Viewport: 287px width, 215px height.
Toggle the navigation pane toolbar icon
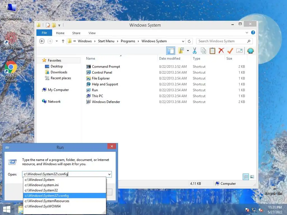tap(171, 51)
